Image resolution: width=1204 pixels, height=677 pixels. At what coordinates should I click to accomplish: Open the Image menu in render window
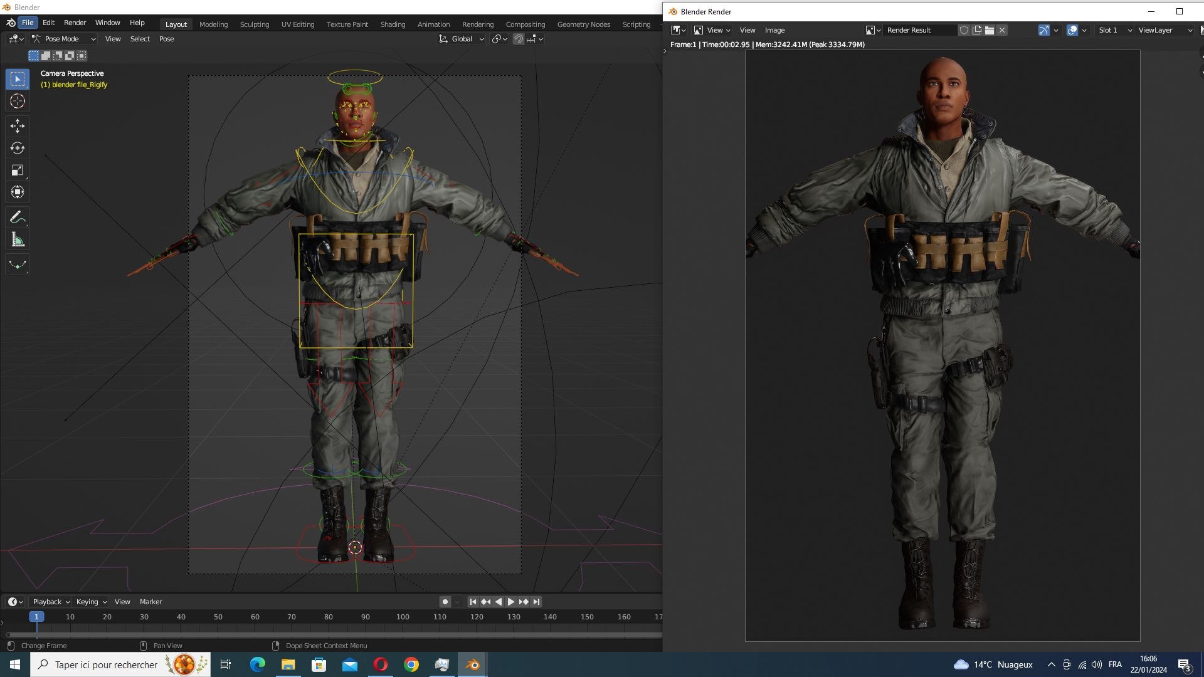click(x=774, y=30)
